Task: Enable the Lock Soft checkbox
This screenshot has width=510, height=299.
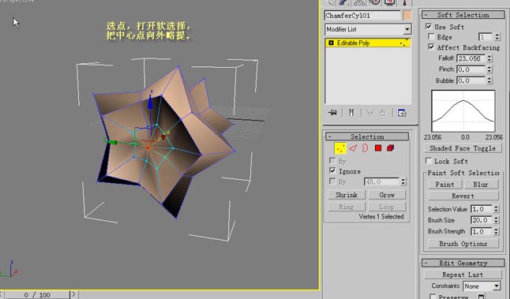Action: click(x=429, y=161)
